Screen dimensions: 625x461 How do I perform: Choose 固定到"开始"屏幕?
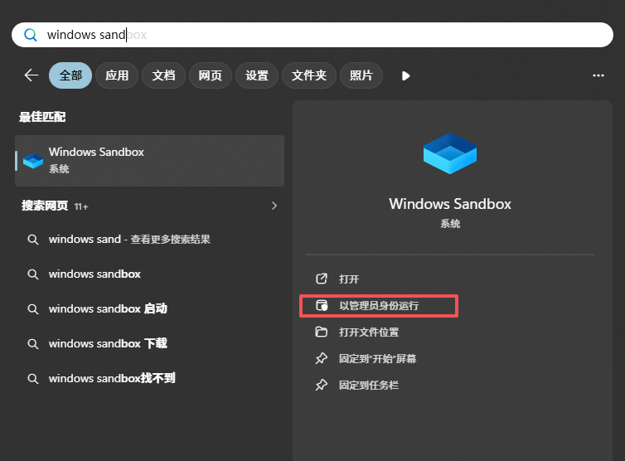pos(377,358)
